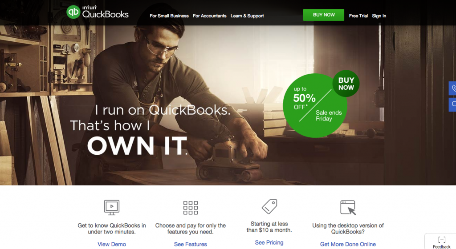Image resolution: width=456 pixels, height=249 pixels.
Task: Open the Get More Done Online link
Action: click(x=348, y=245)
